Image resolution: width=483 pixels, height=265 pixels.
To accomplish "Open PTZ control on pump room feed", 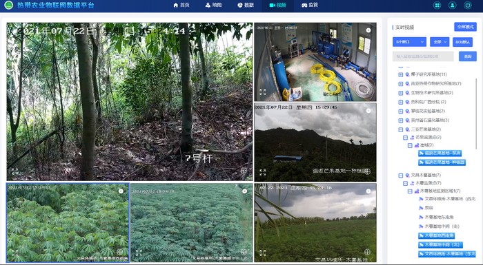I will tap(367, 91).
